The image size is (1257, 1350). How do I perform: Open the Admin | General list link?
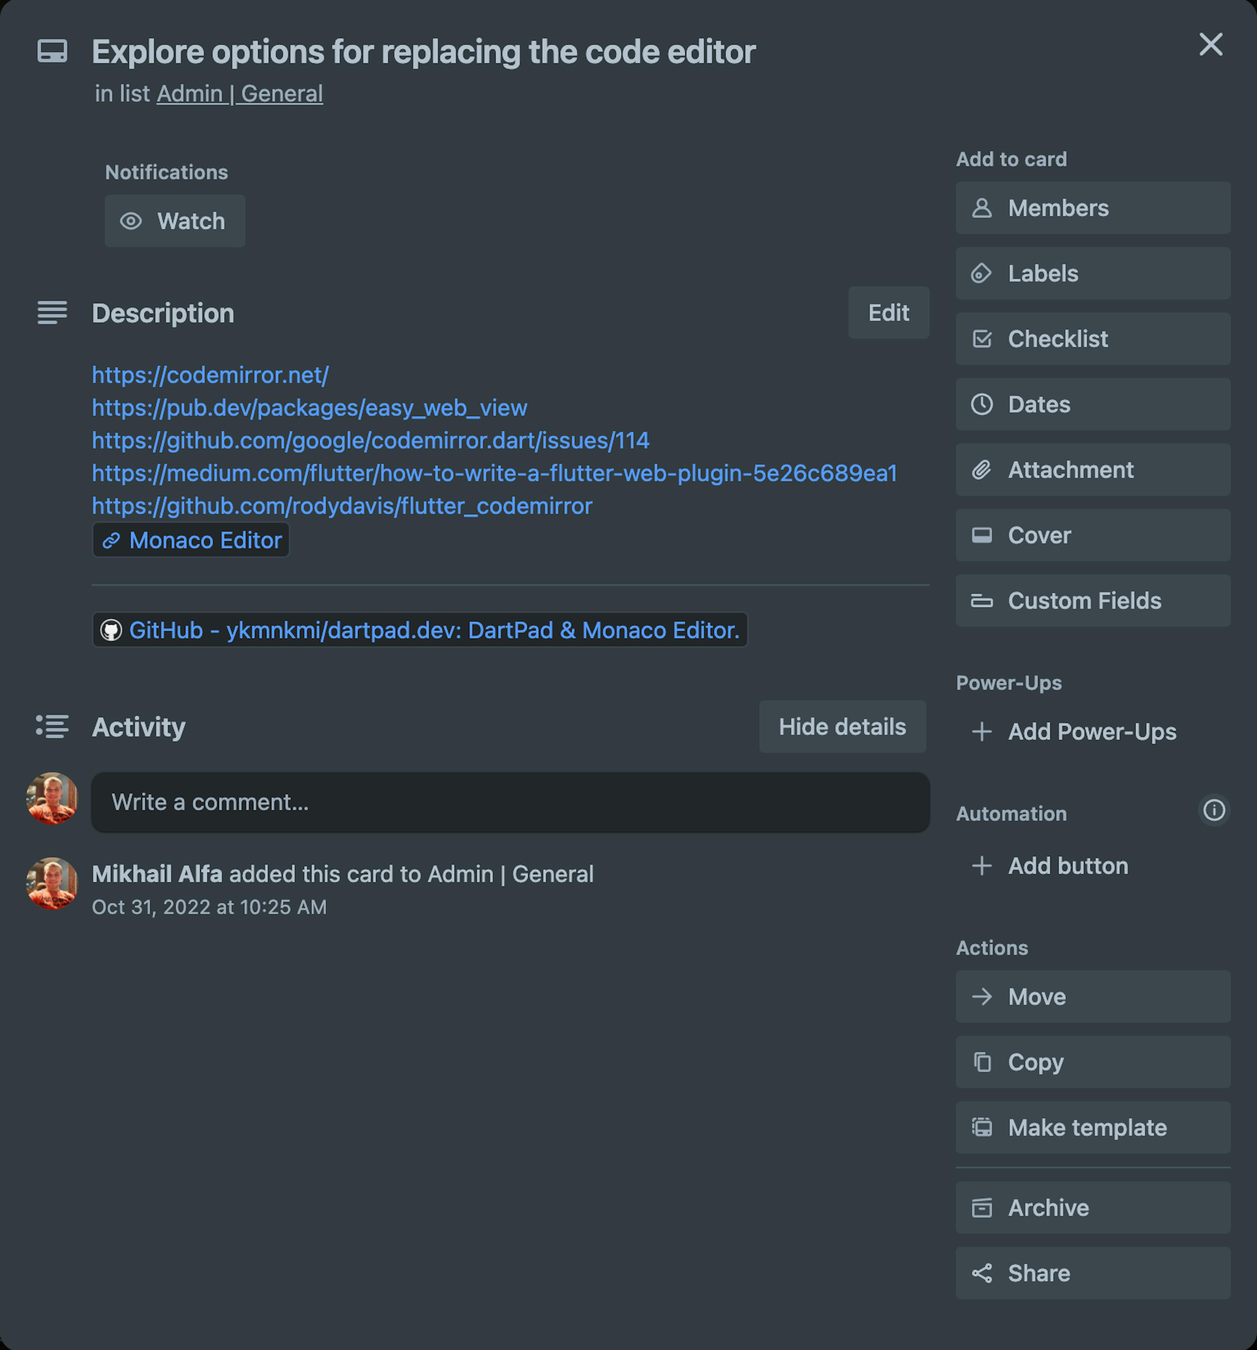point(239,93)
